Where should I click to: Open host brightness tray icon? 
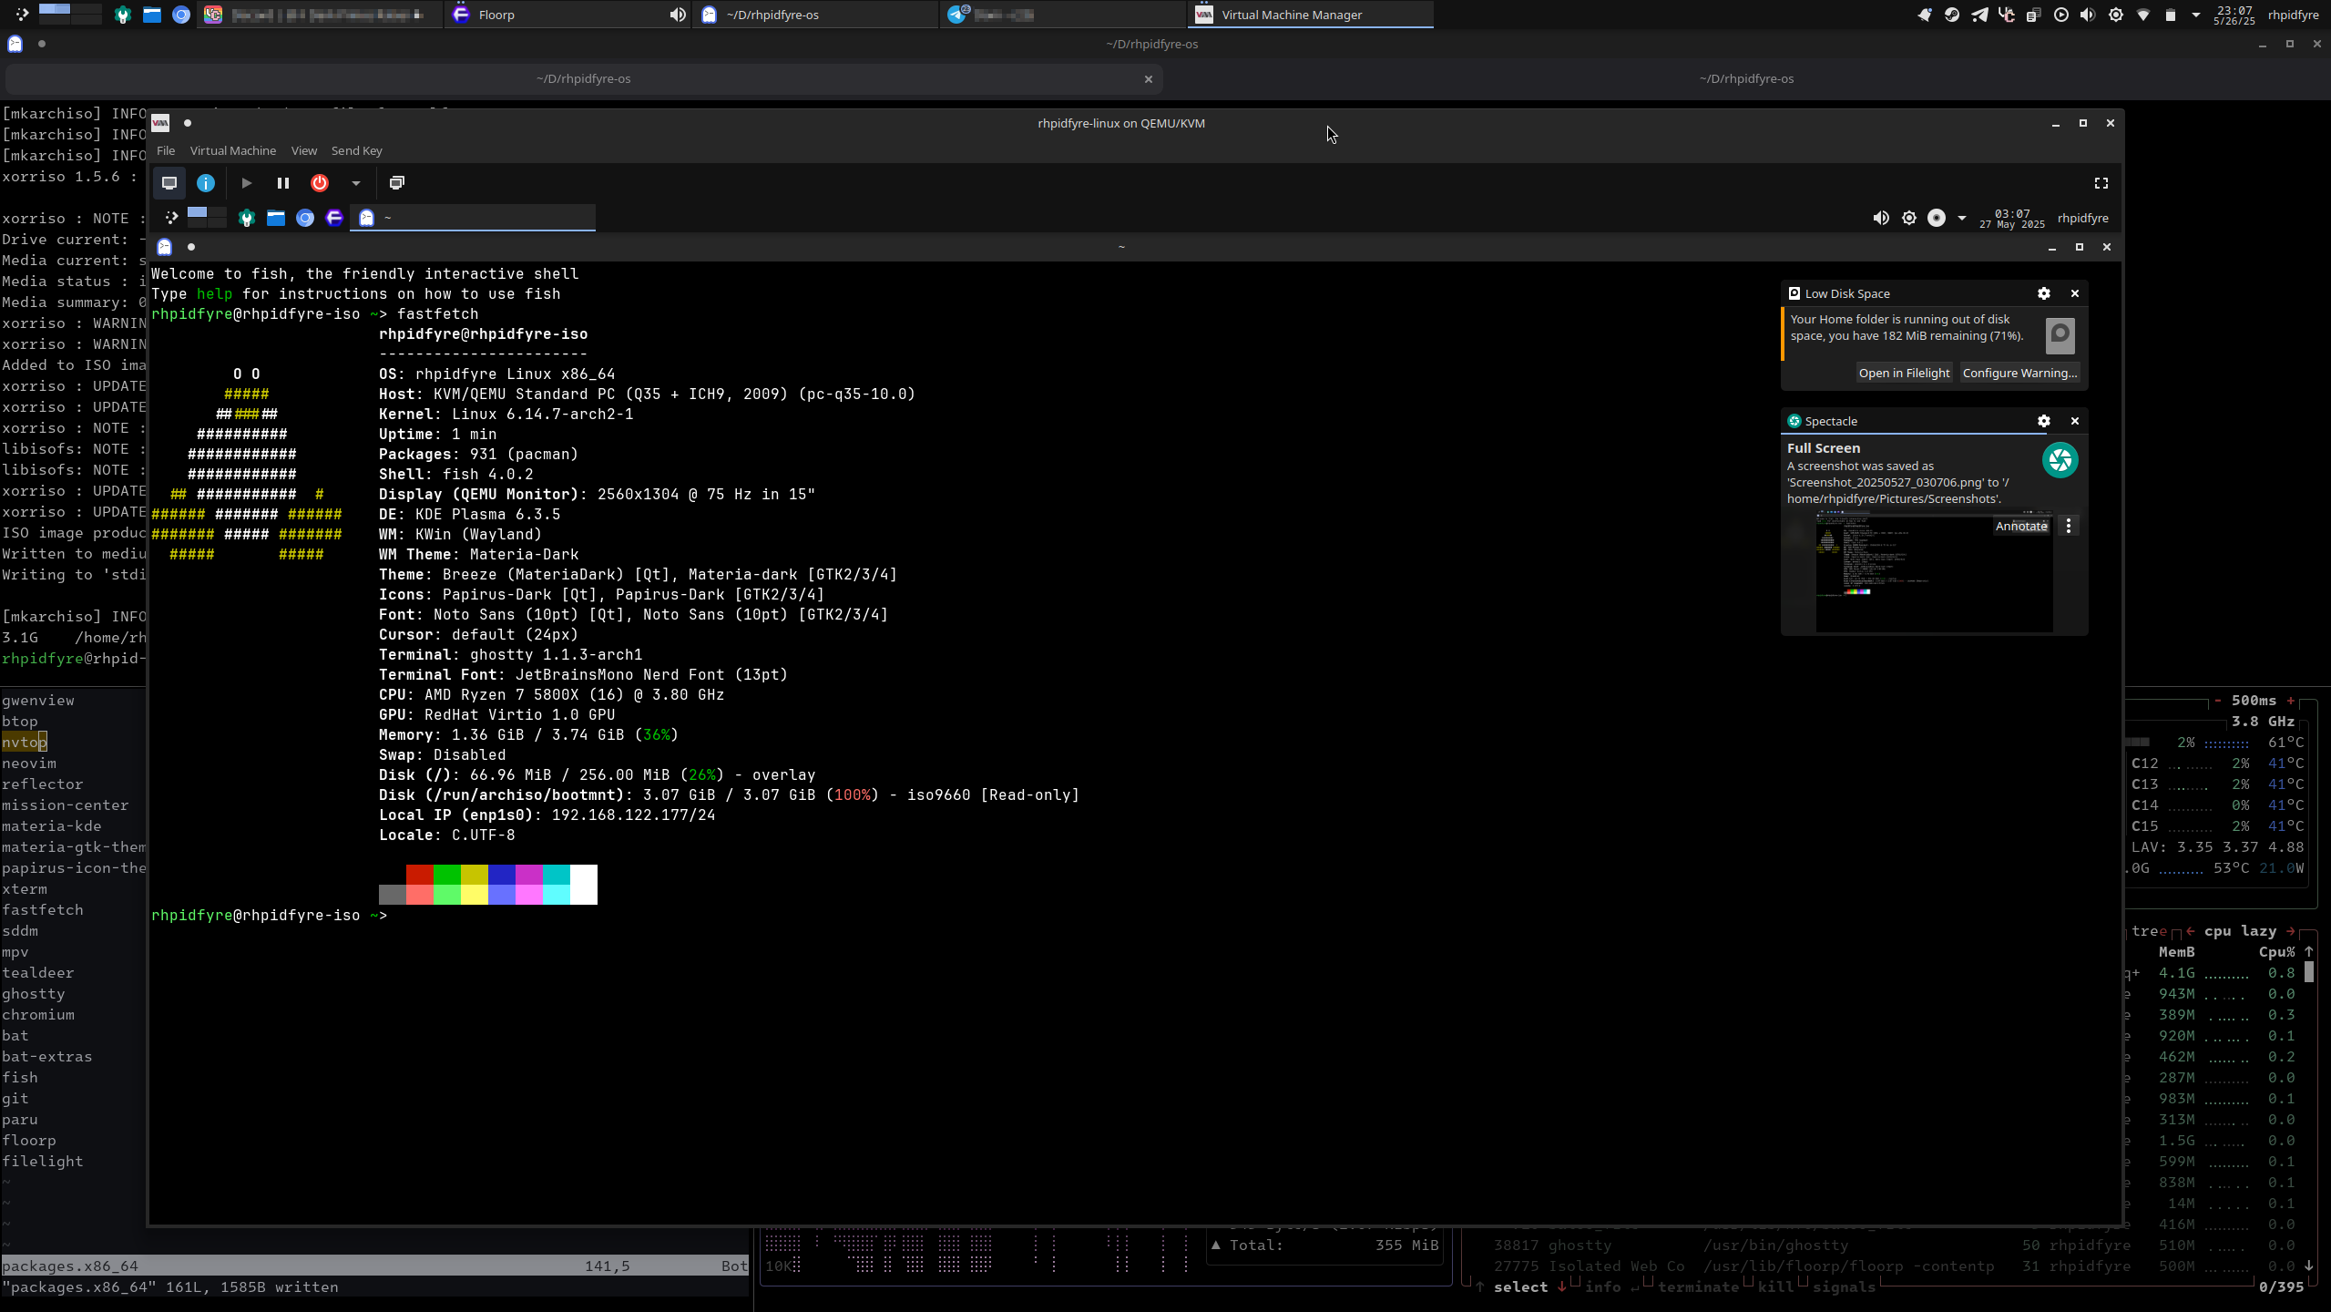pyautogui.click(x=2116, y=15)
